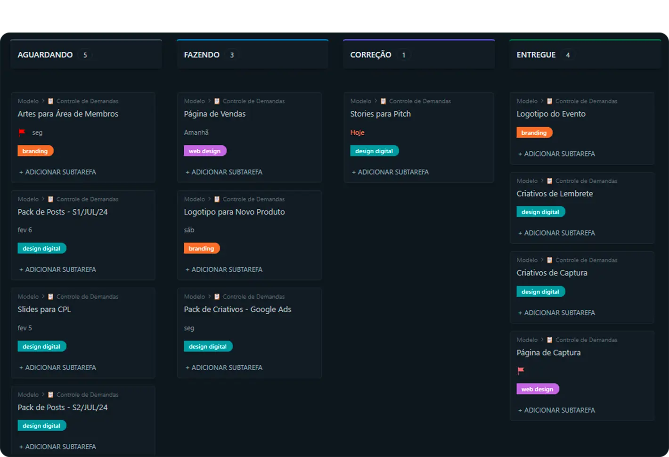Open Modelo breadcrumb on Criativos de Captura card
The height and width of the screenshot is (457, 669).
[x=527, y=260]
